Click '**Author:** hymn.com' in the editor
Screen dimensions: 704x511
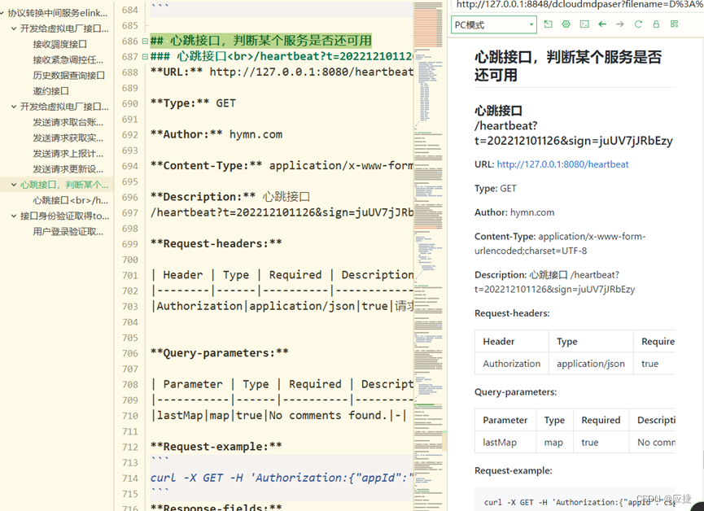[x=216, y=135]
